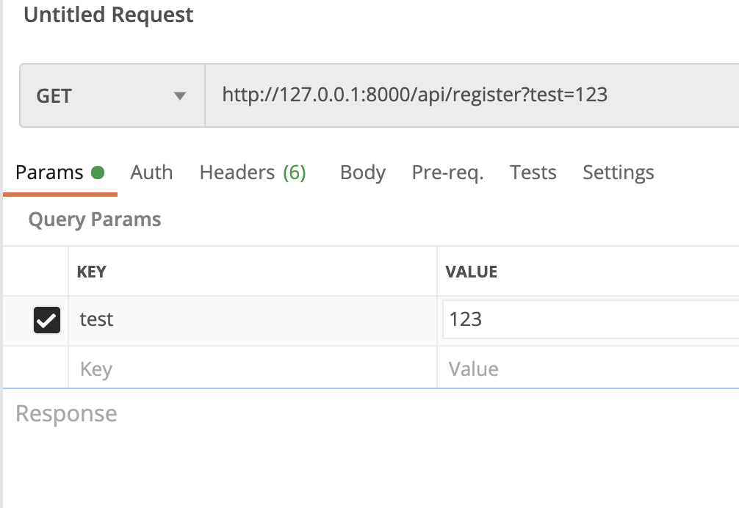Open the Body tab
Screen dimensions: 739x508
pos(363,173)
